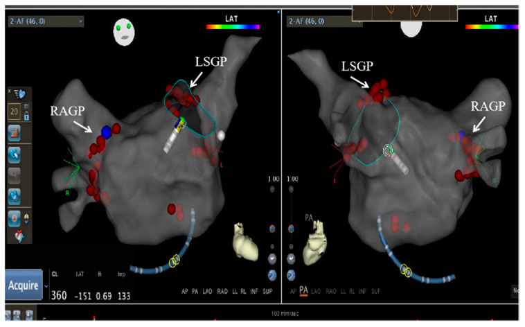The height and width of the screenshot is (327, 525).
Task: Click the Acquire button
Action: [24, 285]
